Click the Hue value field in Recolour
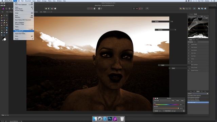This screenshot has height=122, width=217. [x=181, y=105]
